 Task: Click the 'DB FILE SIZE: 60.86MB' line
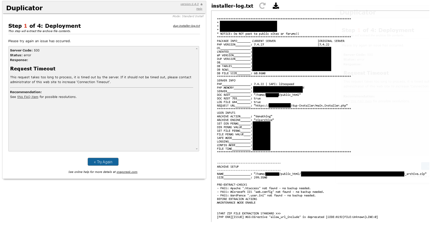click(242, 73)
